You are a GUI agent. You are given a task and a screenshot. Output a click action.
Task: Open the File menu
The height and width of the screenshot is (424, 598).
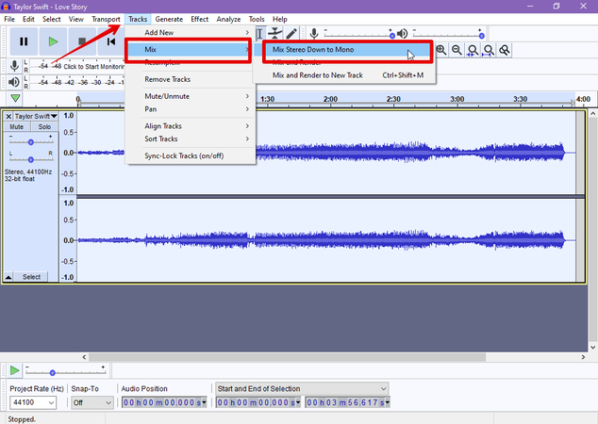[9, 19]
